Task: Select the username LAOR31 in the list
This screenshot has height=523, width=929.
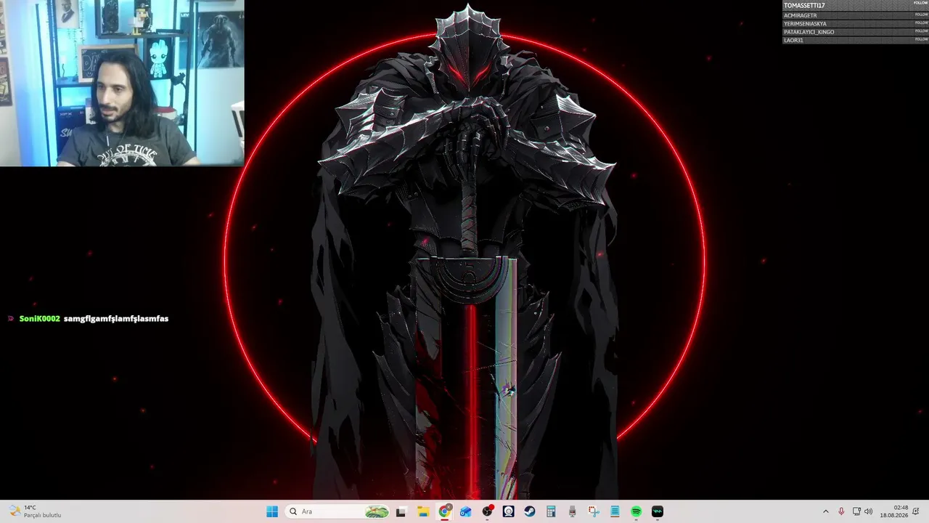Action: coord(793,41)
